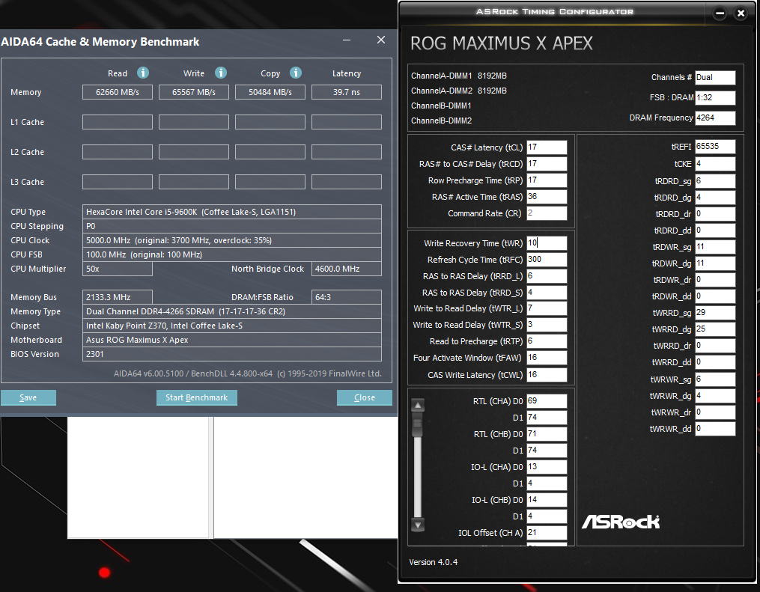Click the CPU Clock value 5000.0 MHz
760x592 pixels.
pyautogui.click(x=231, y=240)
